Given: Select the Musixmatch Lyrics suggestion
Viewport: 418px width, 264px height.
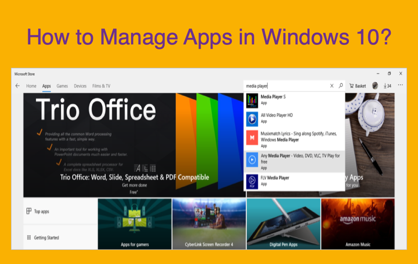Looking at the screenshot, I should [294, 139].
